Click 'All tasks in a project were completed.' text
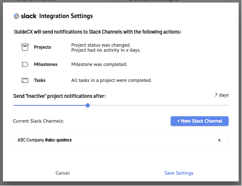Image resolution: width=242 pixels, height=186 pixels. coord(112,80)
